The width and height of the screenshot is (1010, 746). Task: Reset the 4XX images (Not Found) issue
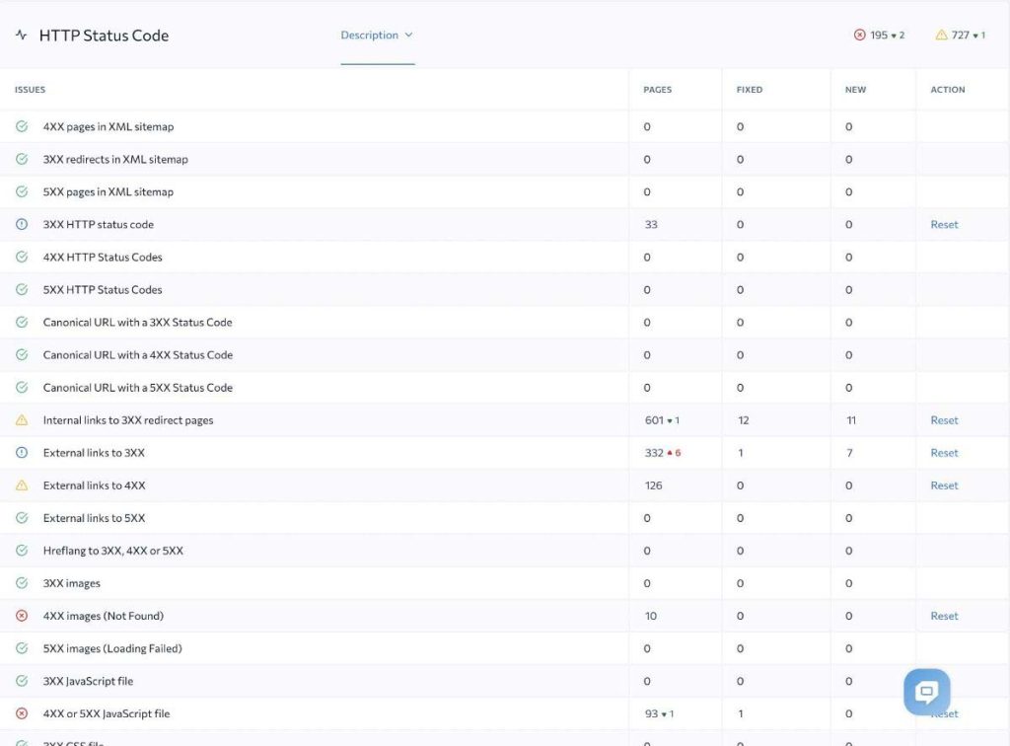944,616
